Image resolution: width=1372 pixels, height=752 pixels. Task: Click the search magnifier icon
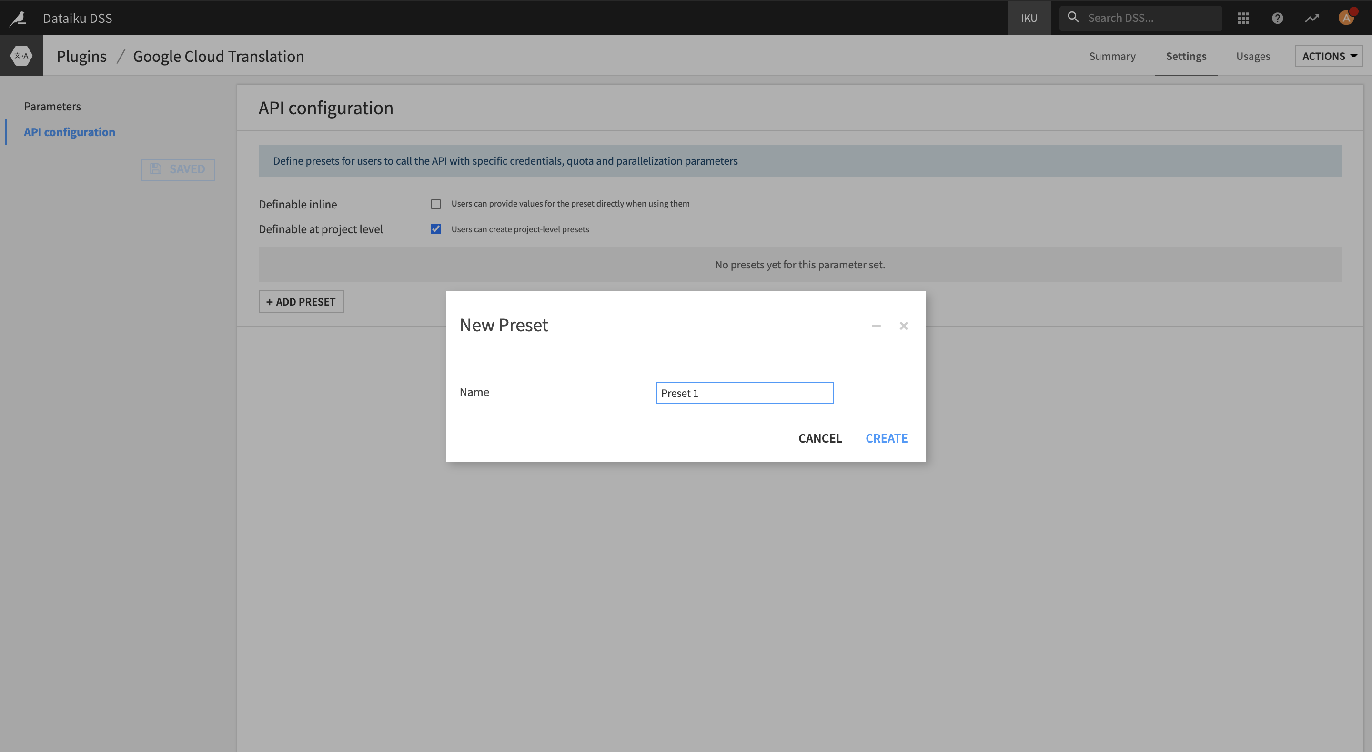[x=1073, y=18]
